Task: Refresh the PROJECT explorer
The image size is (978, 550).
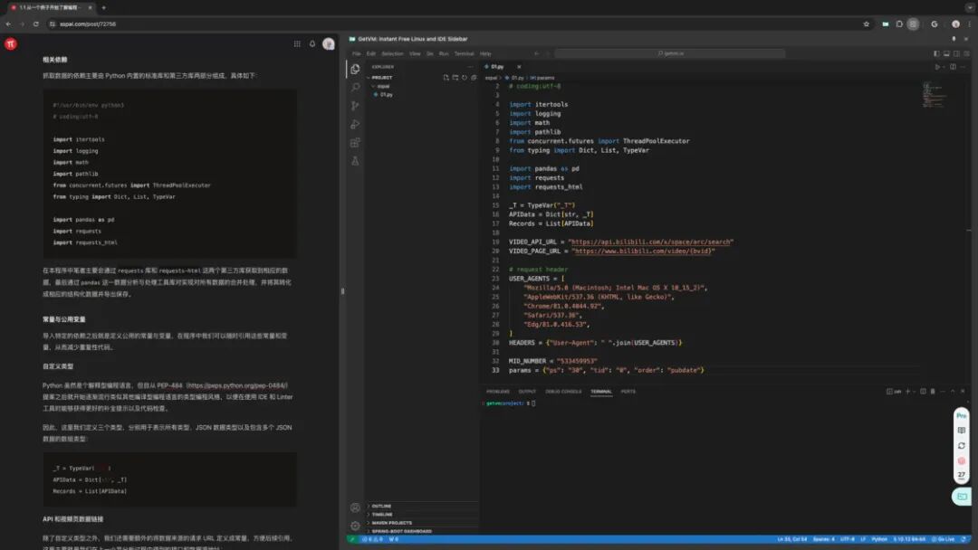Action: coord(464,78)
